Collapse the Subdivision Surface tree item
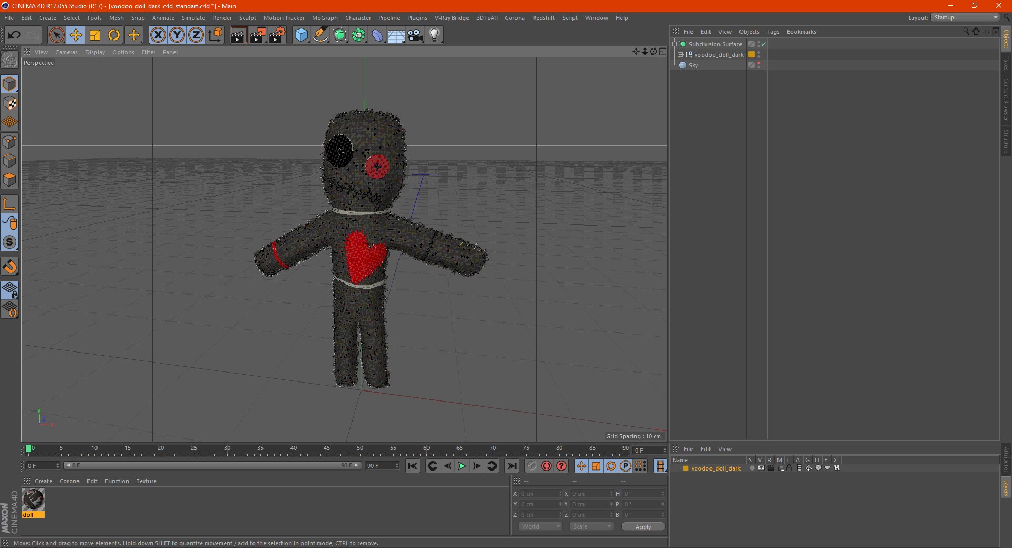Image resolution: width=1012 pixels, height=548 pixels. click(x=675, y=44)
